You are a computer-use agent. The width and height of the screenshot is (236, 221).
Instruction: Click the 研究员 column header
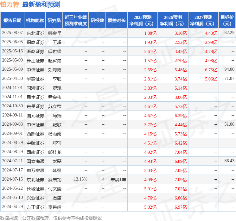(x=54, y=21)
